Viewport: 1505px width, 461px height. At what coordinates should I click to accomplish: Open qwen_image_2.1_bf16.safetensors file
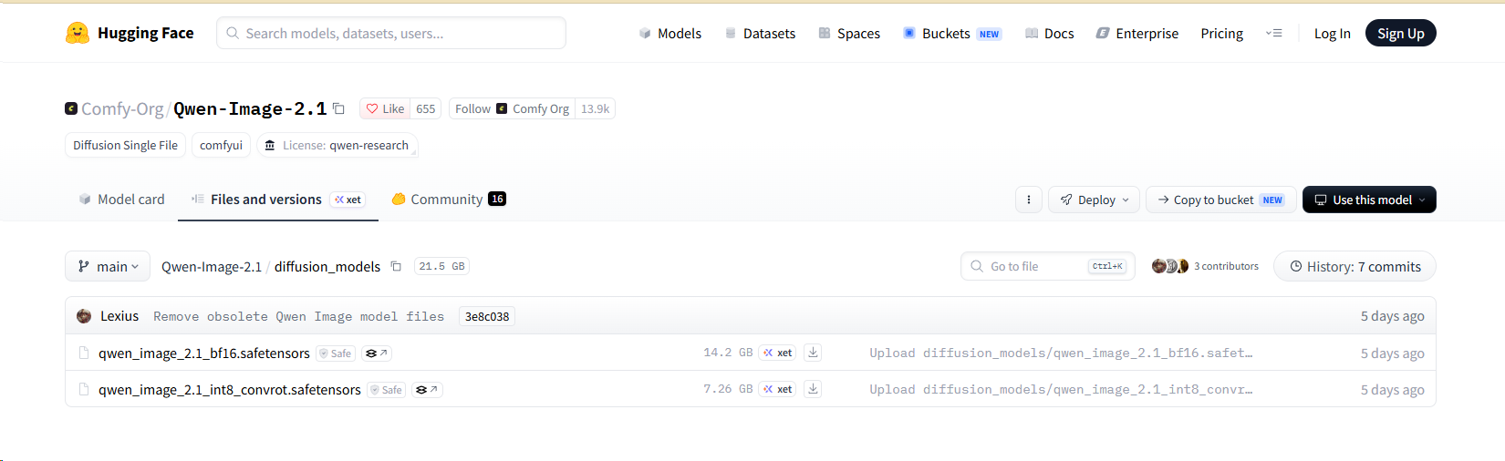(204, 353)
